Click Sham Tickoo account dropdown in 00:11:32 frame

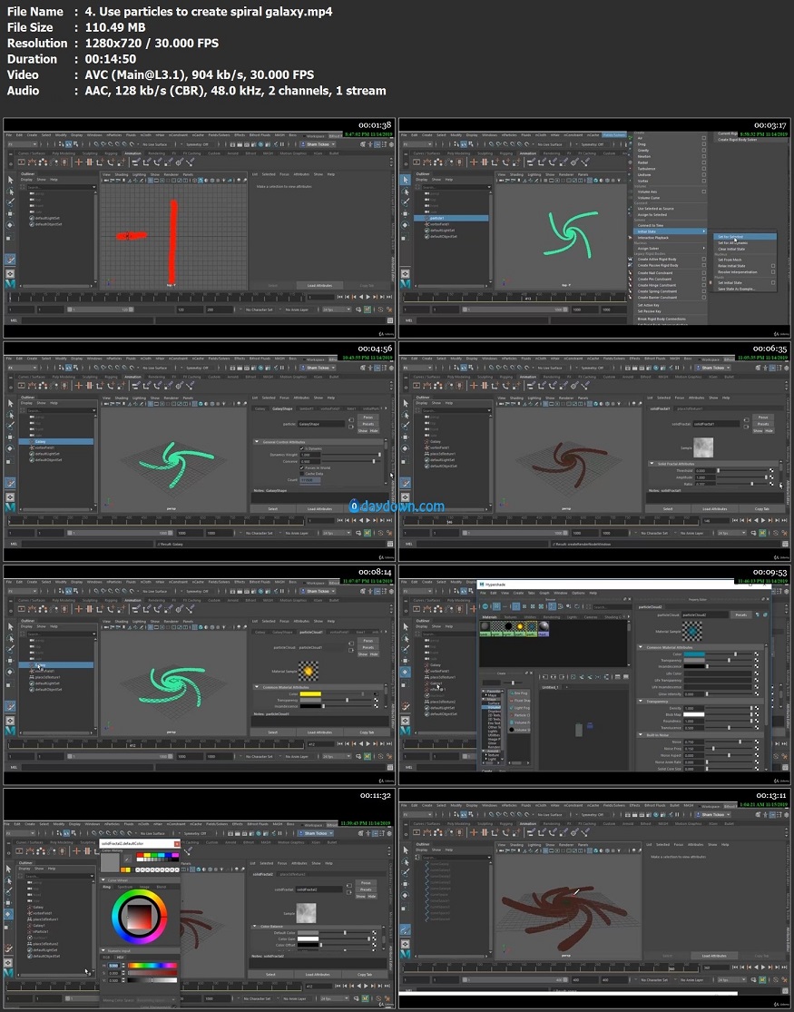(x=318, y=833)
